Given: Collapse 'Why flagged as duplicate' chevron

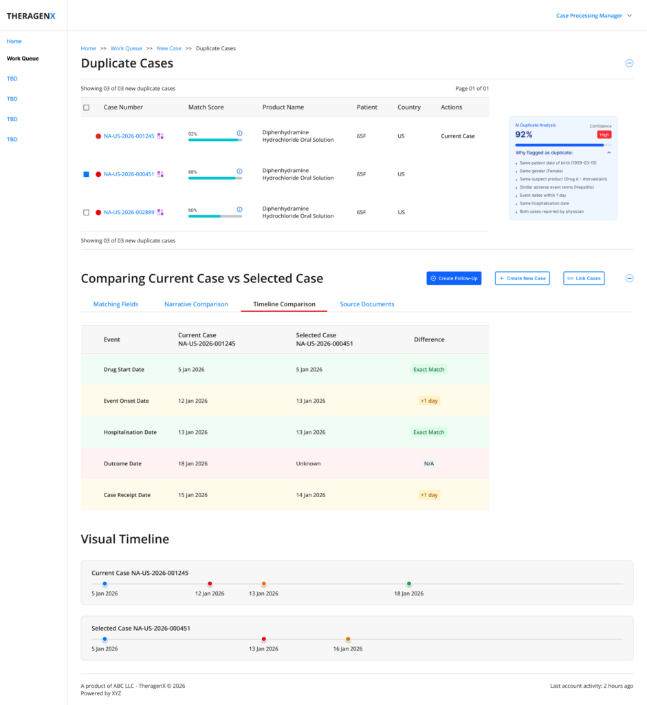Looking at the screenshot, I should point(608,153).
